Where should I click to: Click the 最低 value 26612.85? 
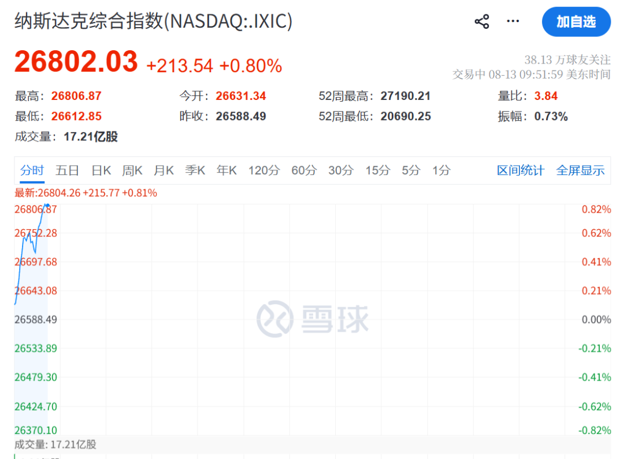point(76,116)
